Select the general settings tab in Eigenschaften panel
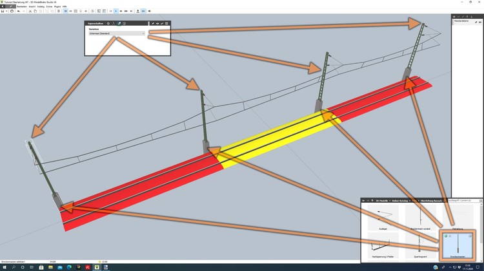 pyautogui.click(x=108, y=23)
